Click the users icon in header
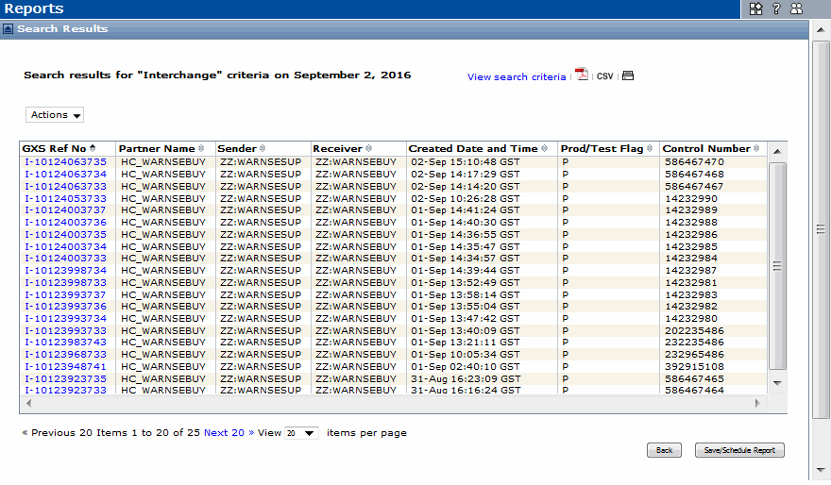The image size is (831, 485). coord(797,8)
